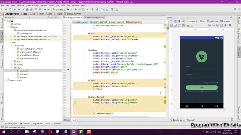Click first LinearLayout editor breadcrumb
Viewport: 241px width, 135px height.
click(x=80, y=22)
